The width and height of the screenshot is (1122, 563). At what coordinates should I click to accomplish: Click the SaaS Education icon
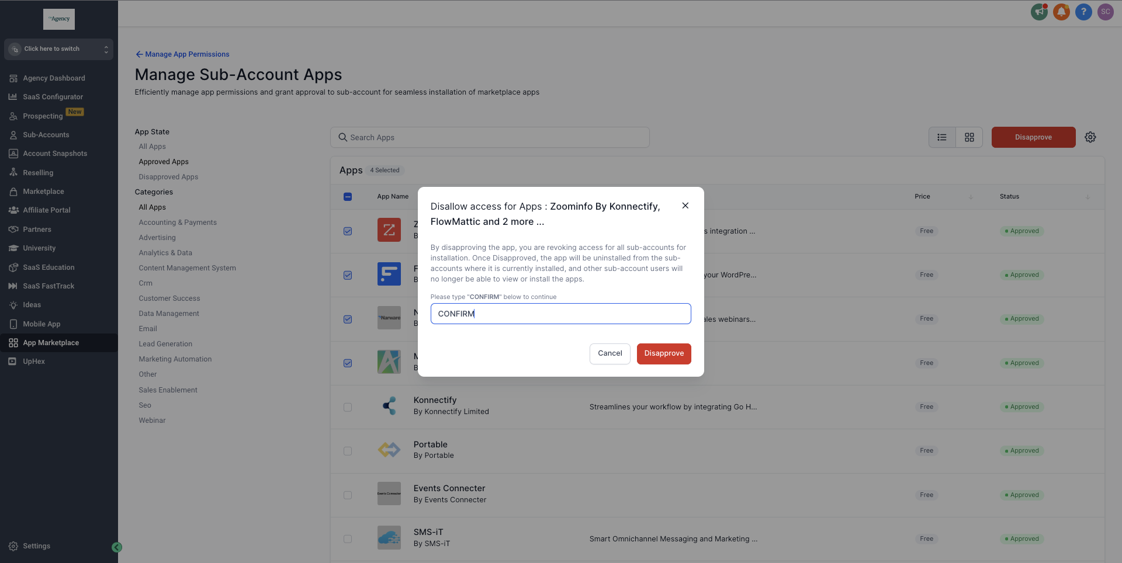click(13, 267)
